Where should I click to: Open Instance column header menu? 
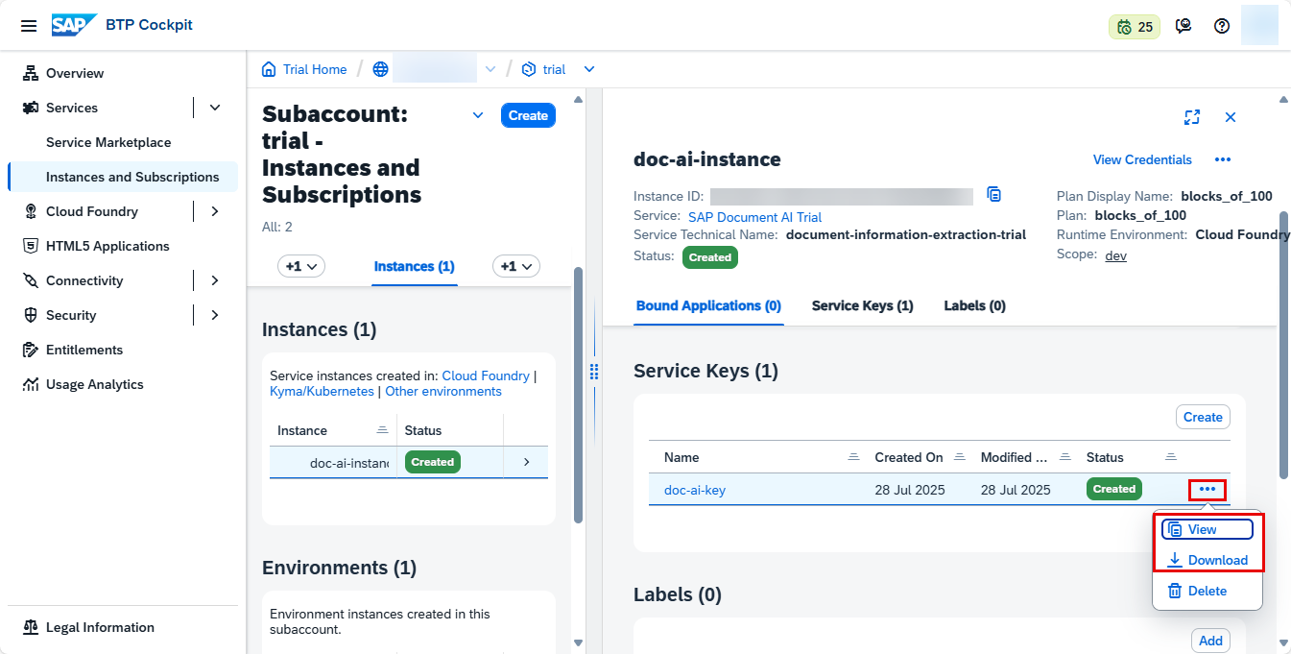pyautogui.click(x=382, y=430)
